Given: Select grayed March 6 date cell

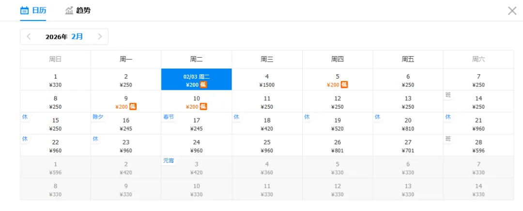Looking at the screenshot, I should [x=408, y=167].
